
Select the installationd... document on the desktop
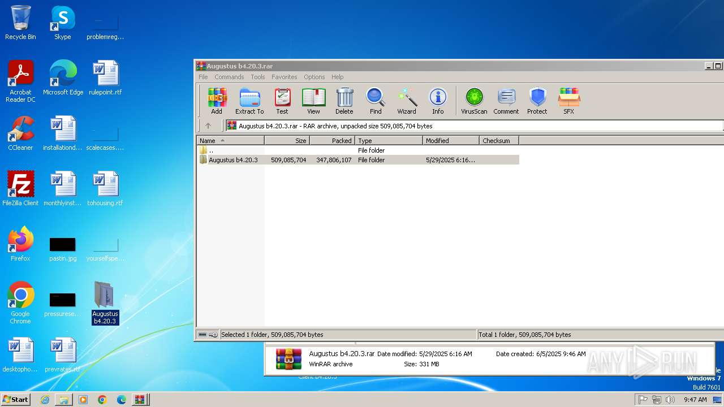pos(63,133)
